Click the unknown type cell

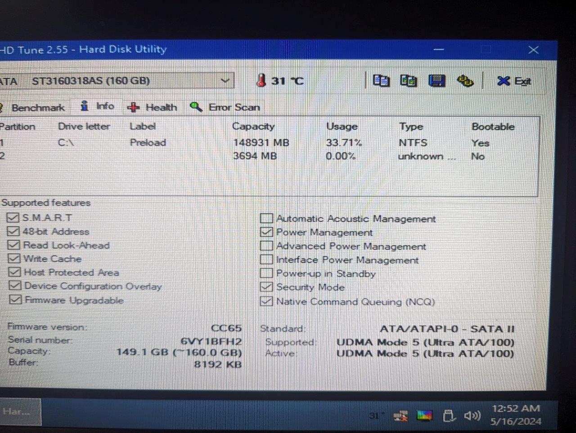[427, 156]
